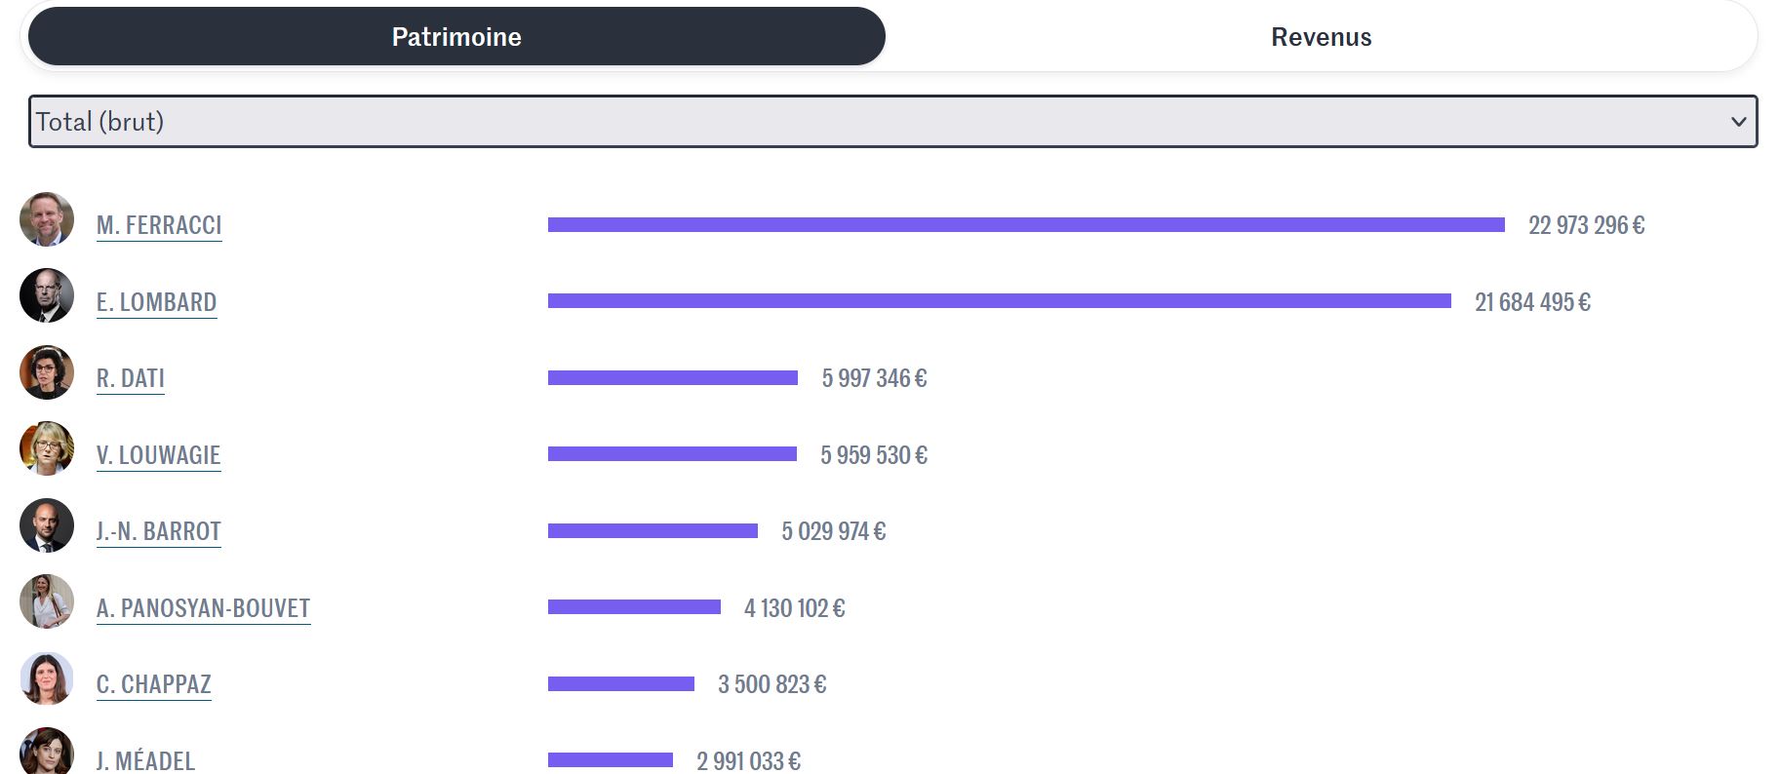Click Ferracci's 22 973 296 € bar
Image resolution: width=1780 pixels, height=774 pixels.
(x=1025, y=225)
